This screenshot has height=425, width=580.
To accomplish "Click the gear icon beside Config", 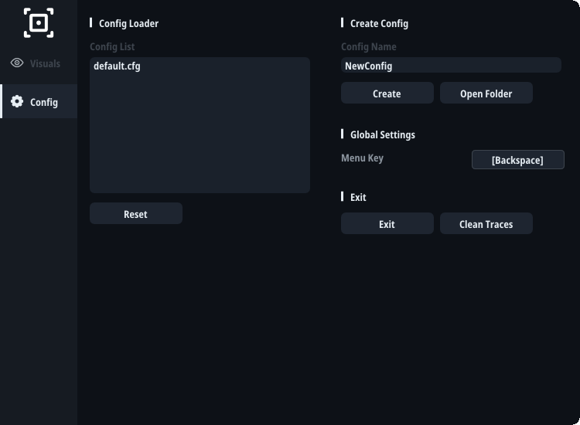I will pos(17,101).
